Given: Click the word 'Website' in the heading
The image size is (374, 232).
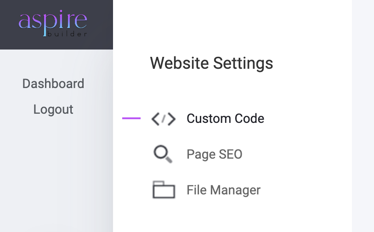Looking at the screenshot, I should point(179,63).
